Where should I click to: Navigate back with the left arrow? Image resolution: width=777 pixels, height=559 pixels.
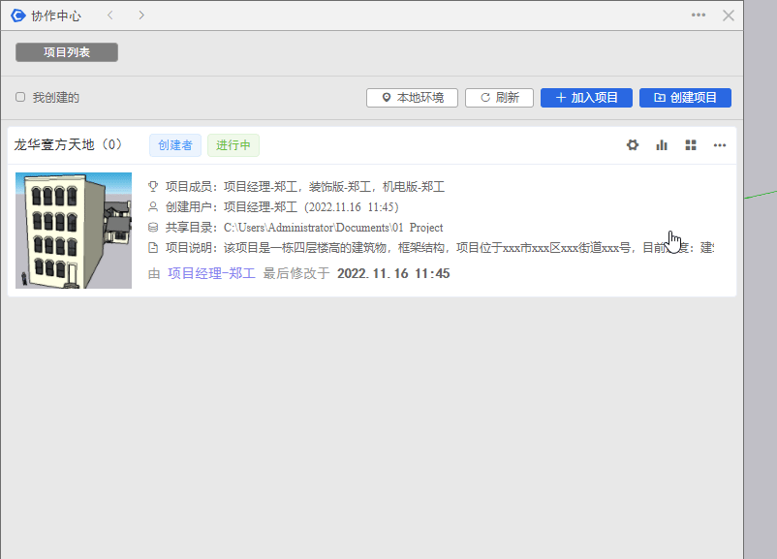[109, 16]
